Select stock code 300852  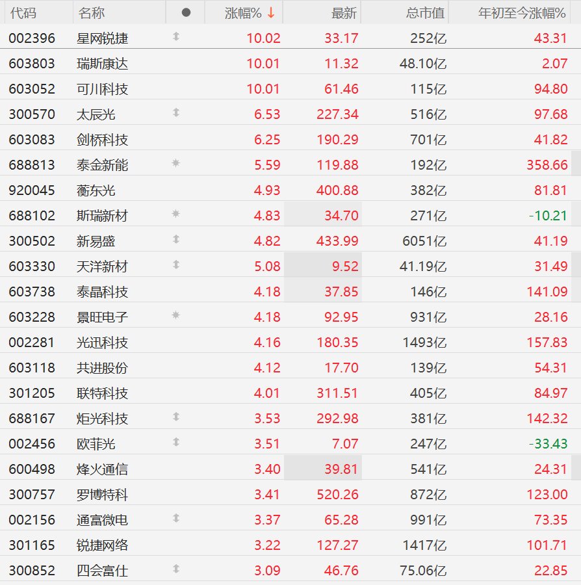pyautogui.click(x=32, y=571)
